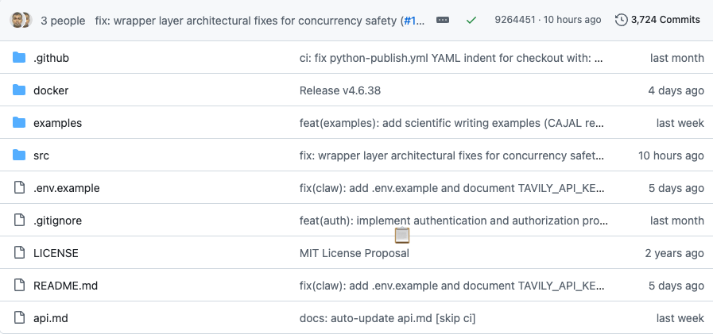Screen dimensions: 713x334
Task: Click the README.md file icon
Action: pos(19,286)
